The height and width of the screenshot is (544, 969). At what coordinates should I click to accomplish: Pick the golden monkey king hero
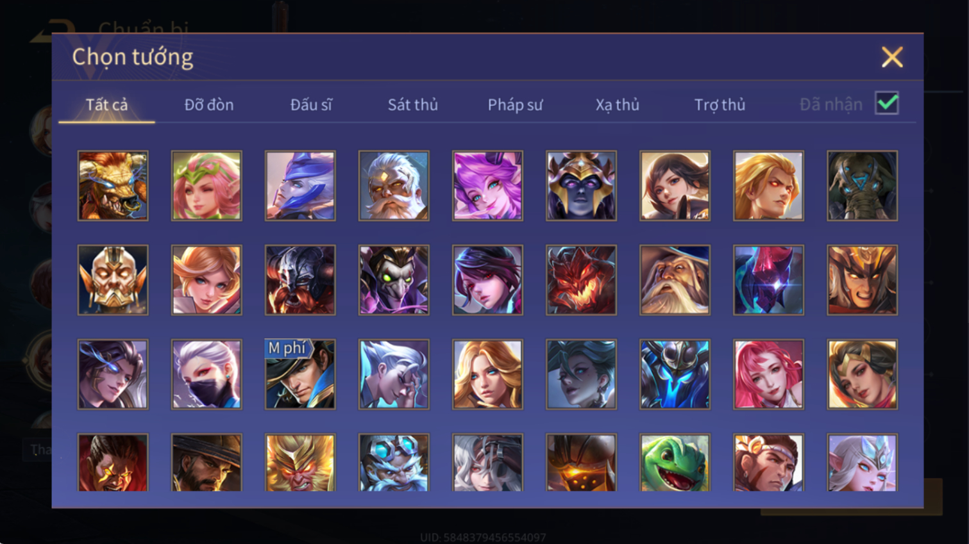(300, 463)
